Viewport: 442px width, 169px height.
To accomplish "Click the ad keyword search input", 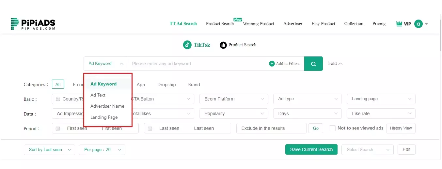I will [x=197, y=64].
